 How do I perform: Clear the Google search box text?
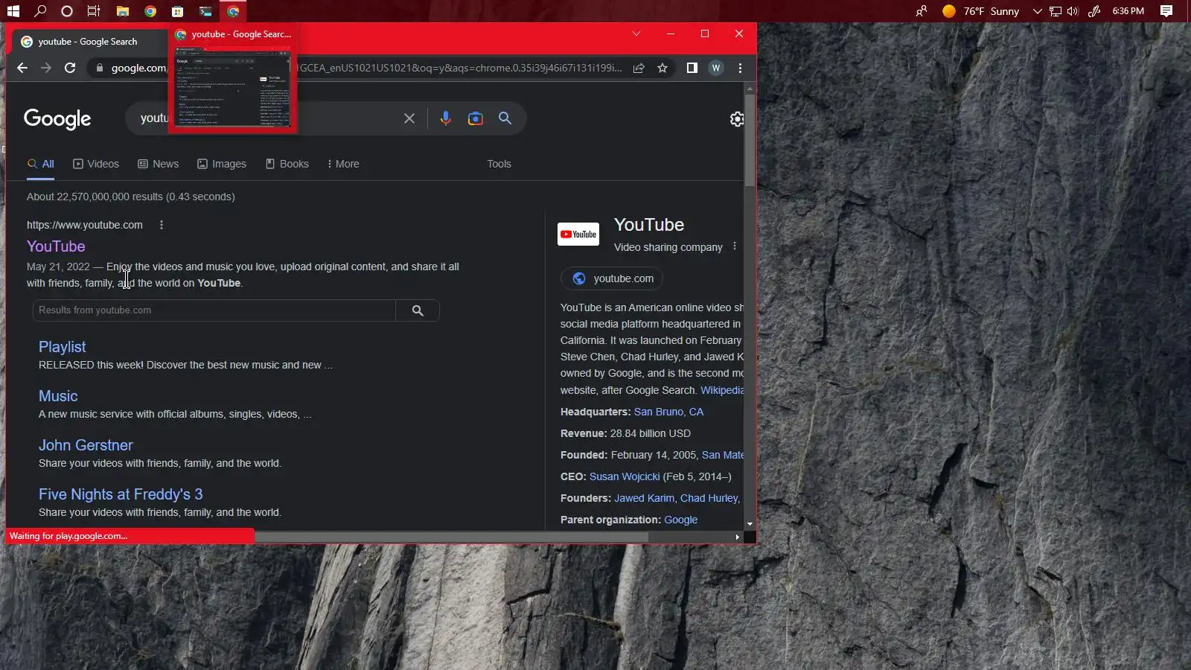pyautogui.click(x=409, y=118)
